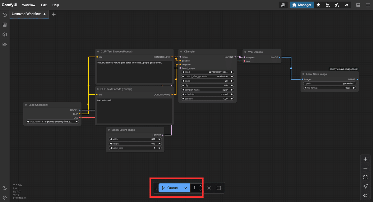
Task: Open the scheduler normal selector
Action: [208, 94]
